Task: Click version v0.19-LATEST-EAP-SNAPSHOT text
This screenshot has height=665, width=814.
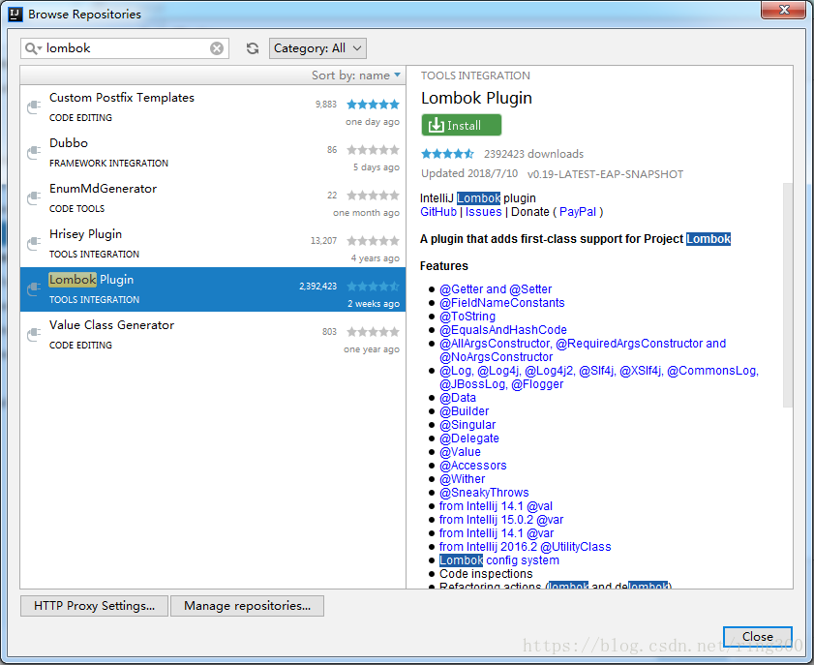Action: [x=605, y=174]
